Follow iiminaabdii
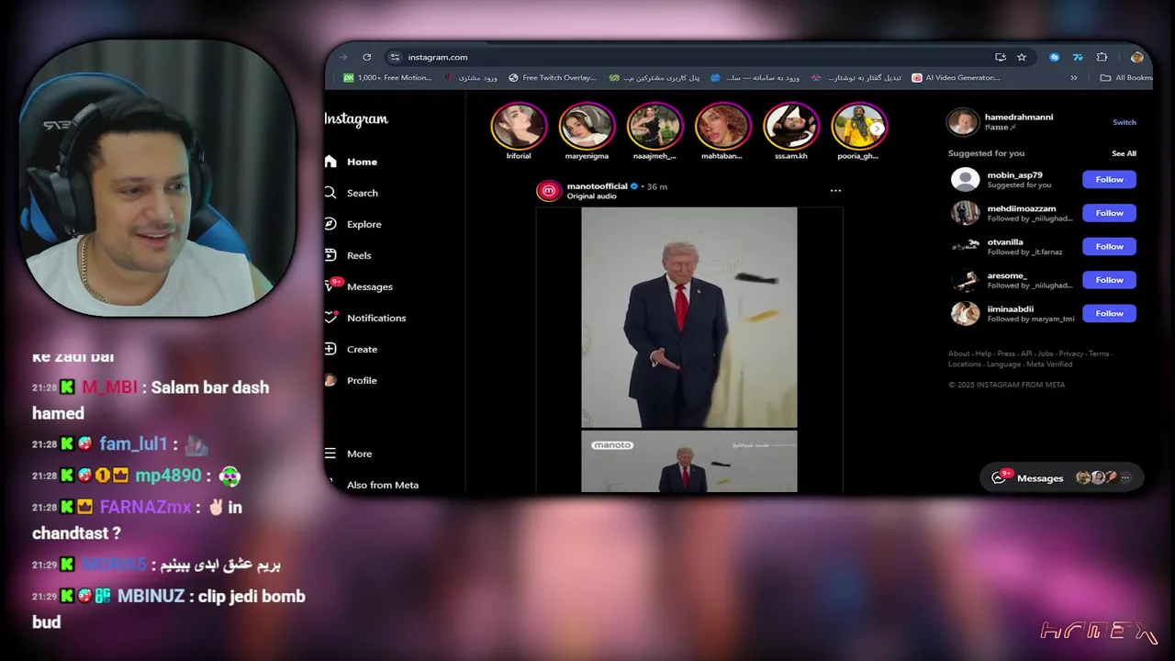The image size is (1175, 661). coord(1109,313)
